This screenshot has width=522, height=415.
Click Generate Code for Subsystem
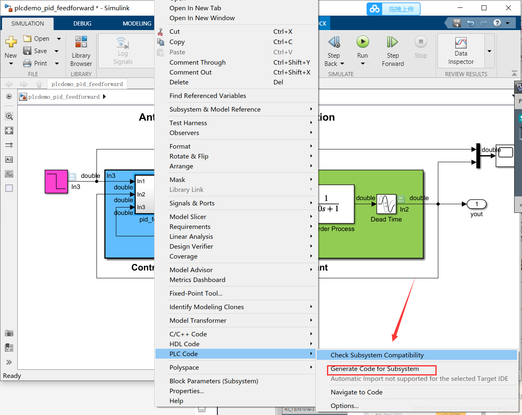coord(417,369)
